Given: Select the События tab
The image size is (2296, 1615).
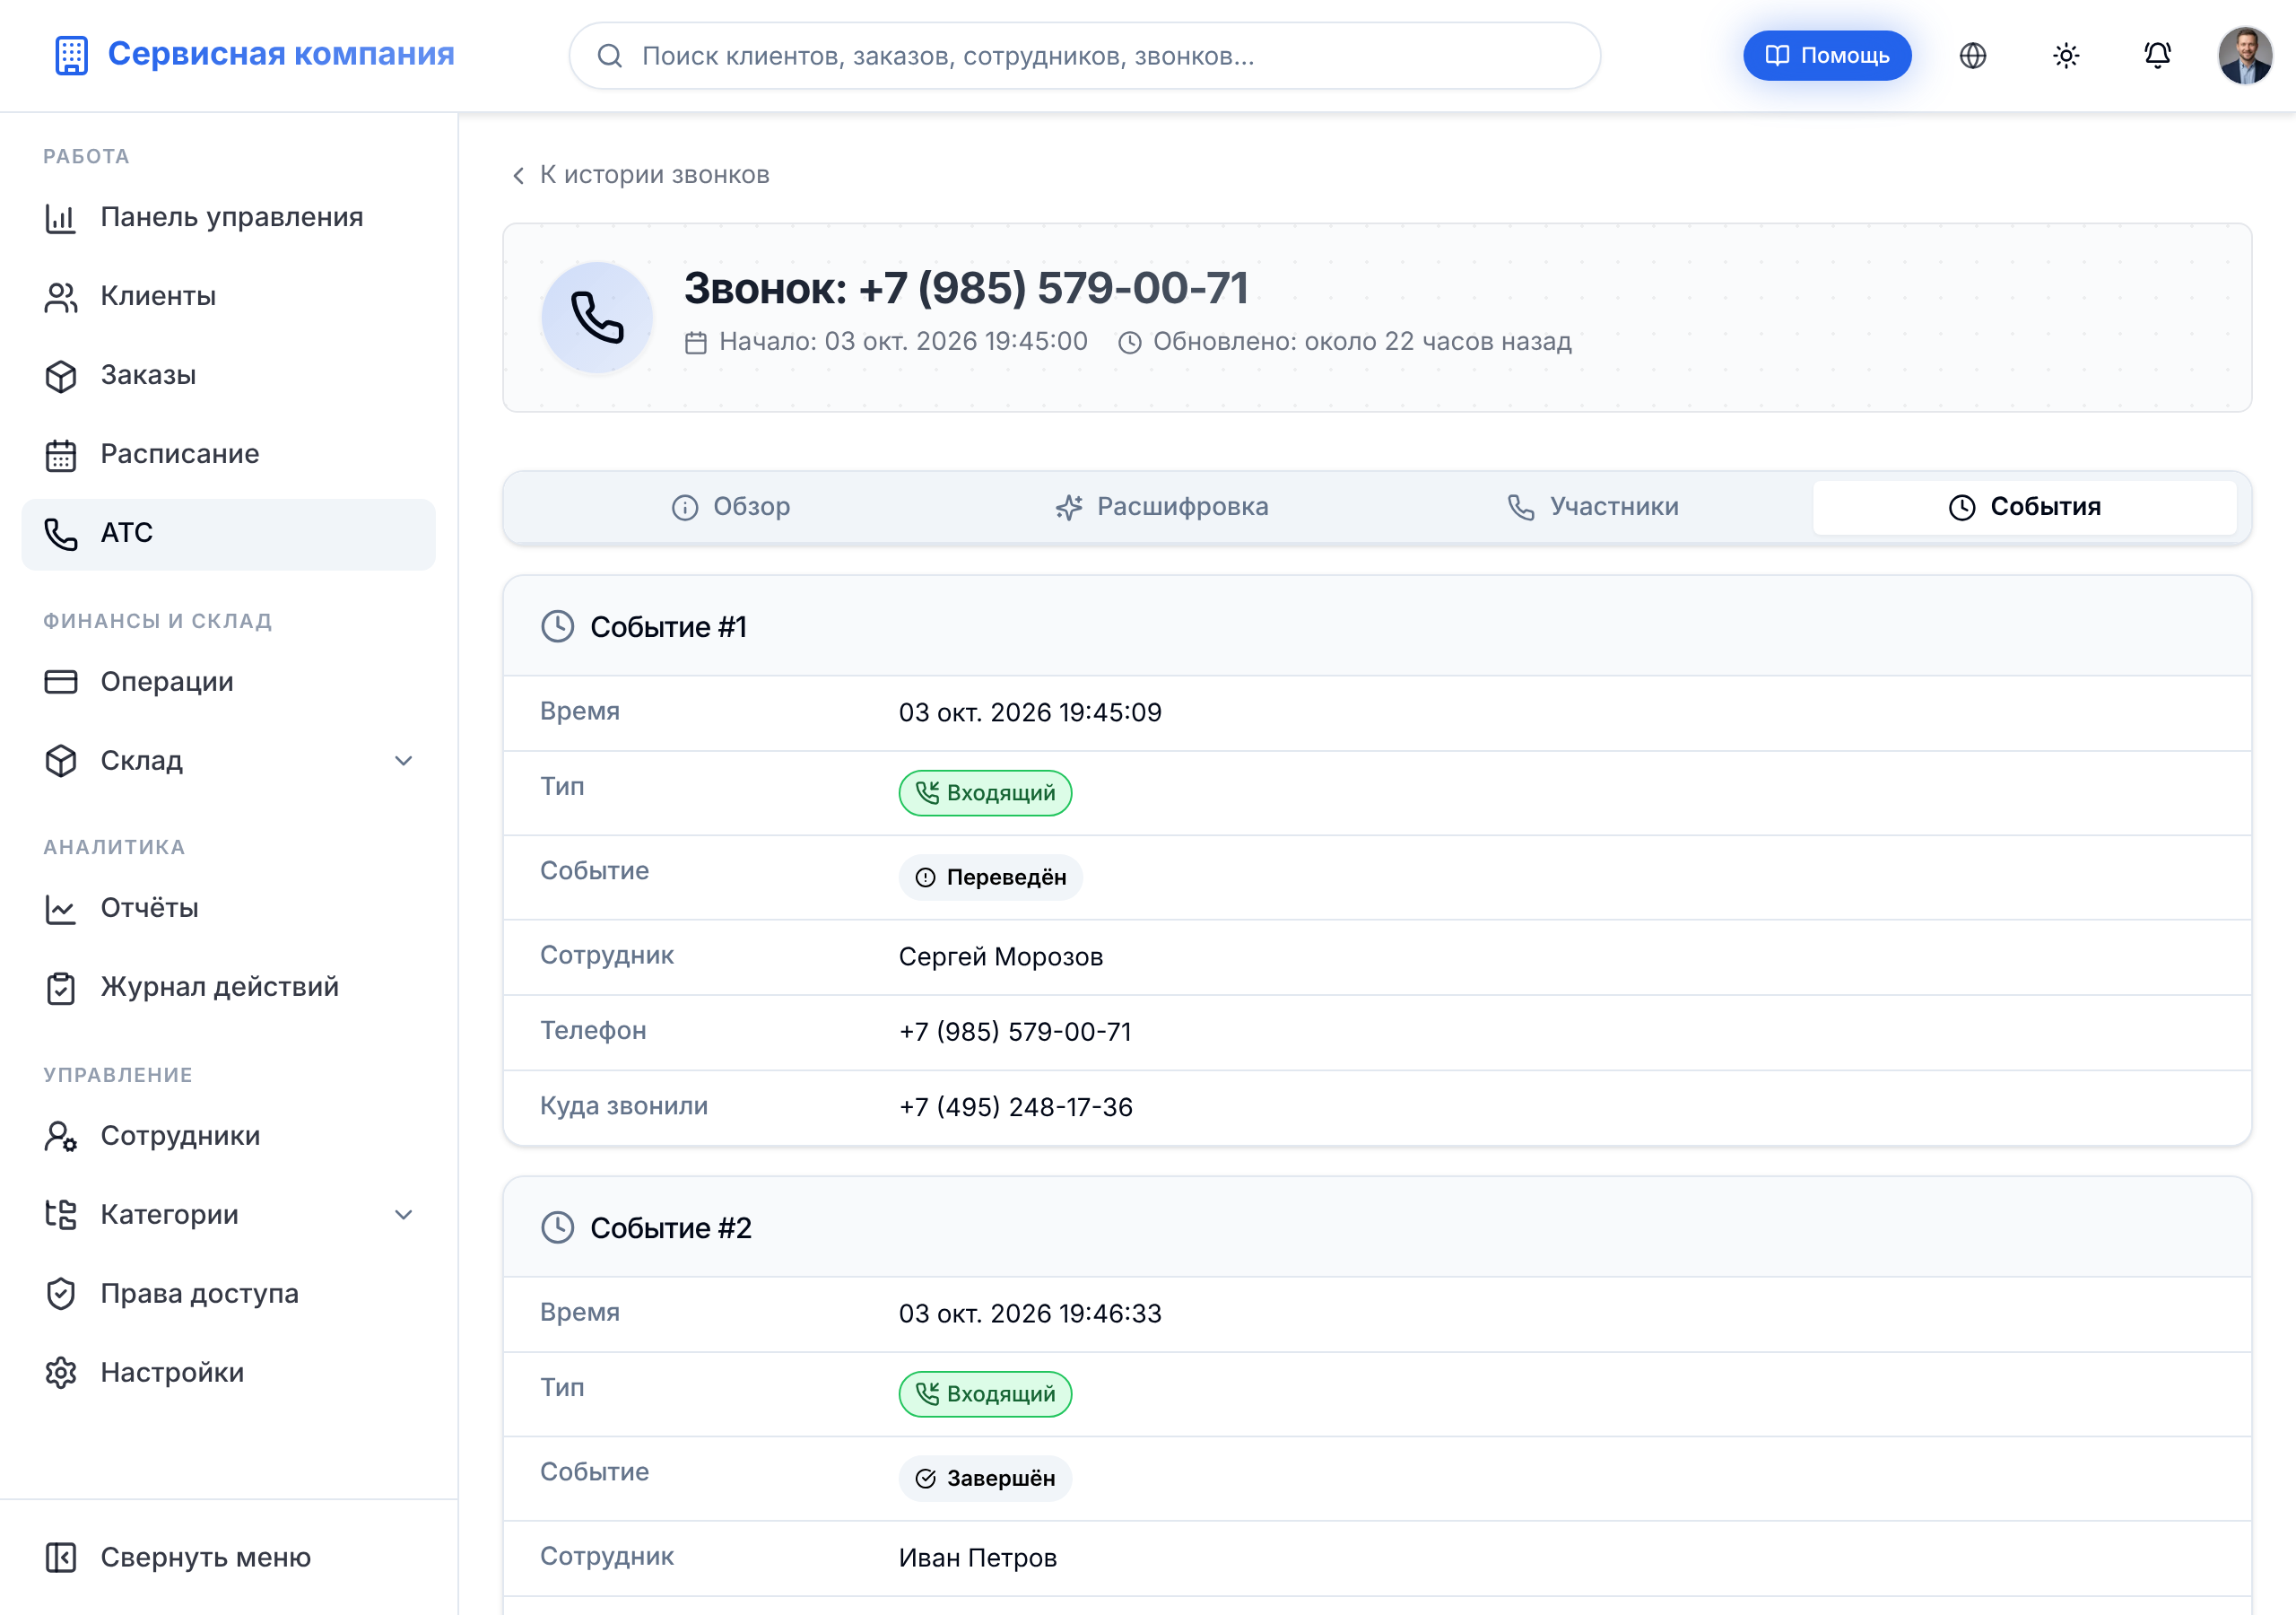Looking at the screenshot, I should click(2025, 507).
